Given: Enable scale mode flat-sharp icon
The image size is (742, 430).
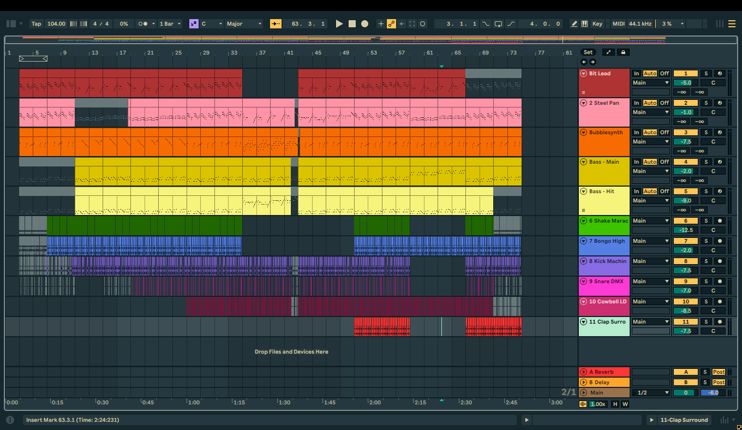Looking at the screenshot, I should coord(194,24).
